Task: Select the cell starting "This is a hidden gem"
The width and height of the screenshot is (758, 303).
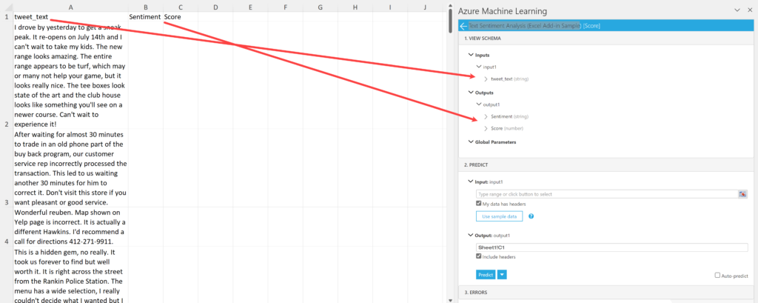Action: (x=70, y=274)
